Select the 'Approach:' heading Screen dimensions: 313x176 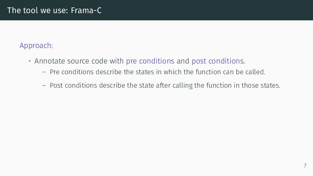36,46
